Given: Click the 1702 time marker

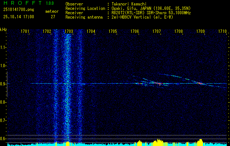Looking at the screenshot, I should [47, 31].
